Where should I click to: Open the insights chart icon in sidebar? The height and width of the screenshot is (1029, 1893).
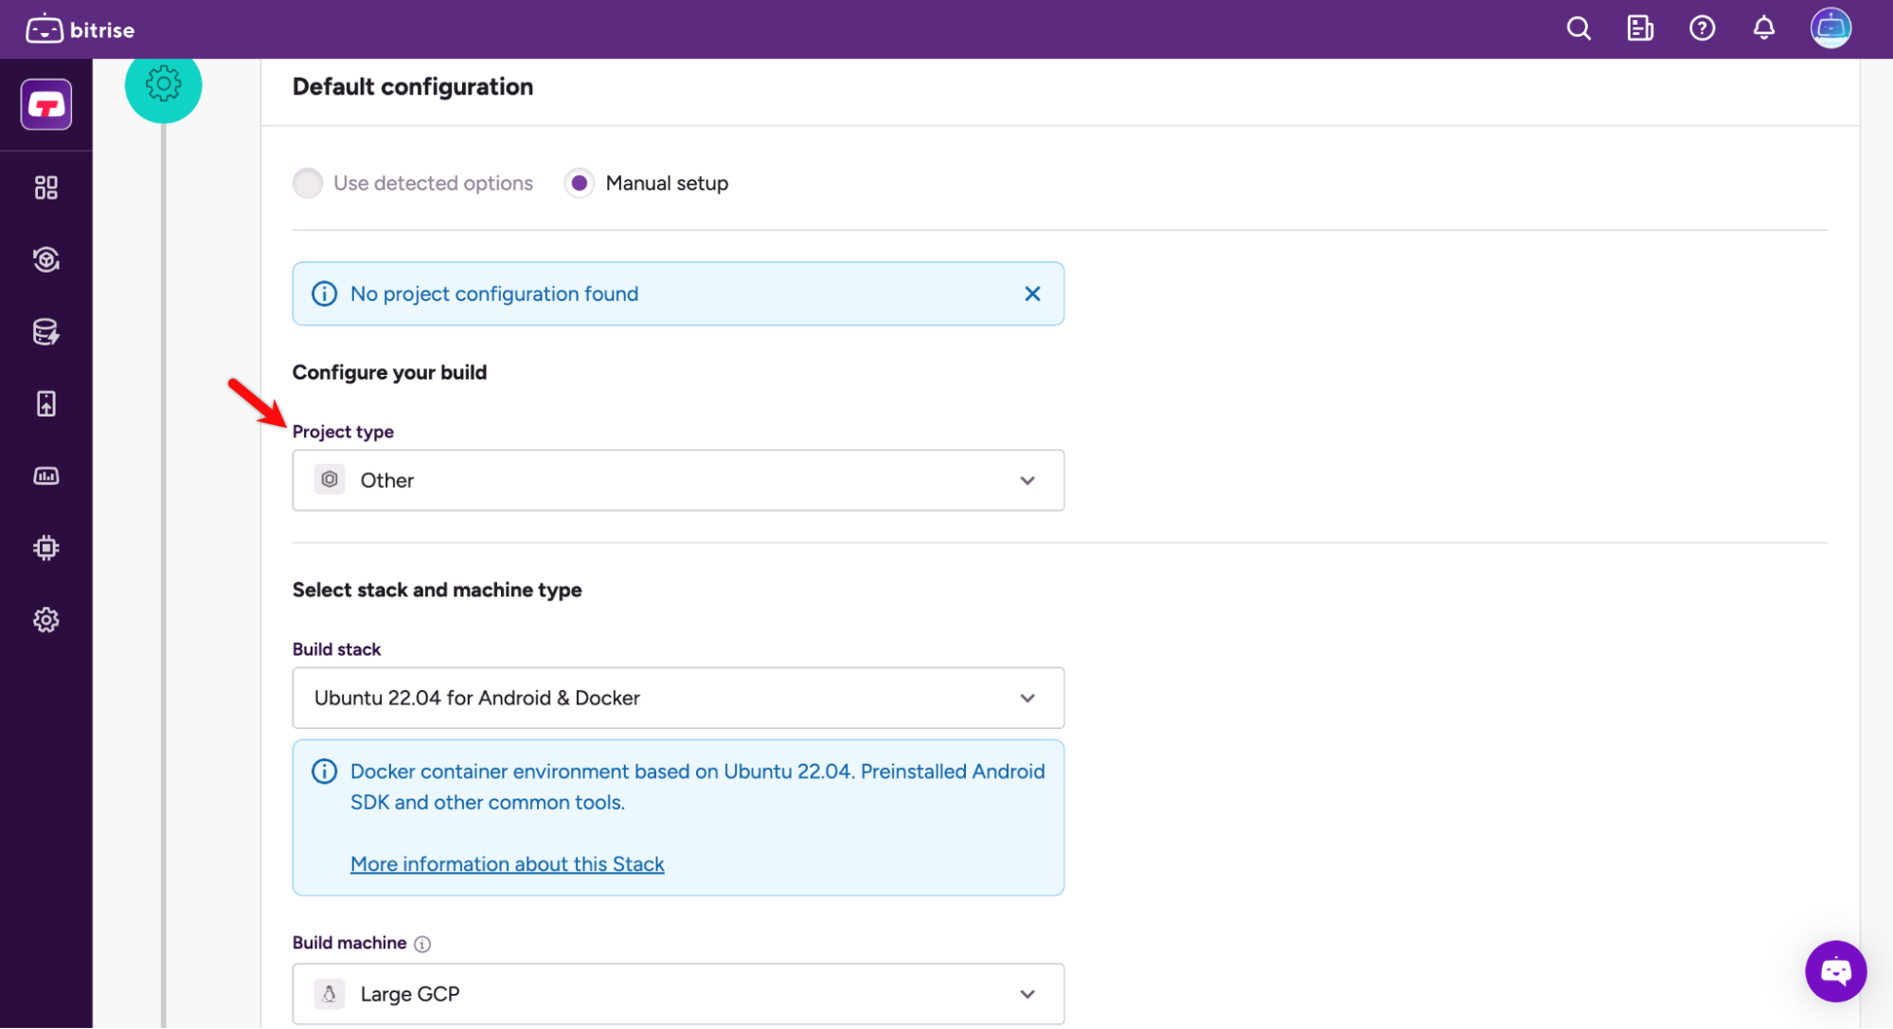click(46, 476)
